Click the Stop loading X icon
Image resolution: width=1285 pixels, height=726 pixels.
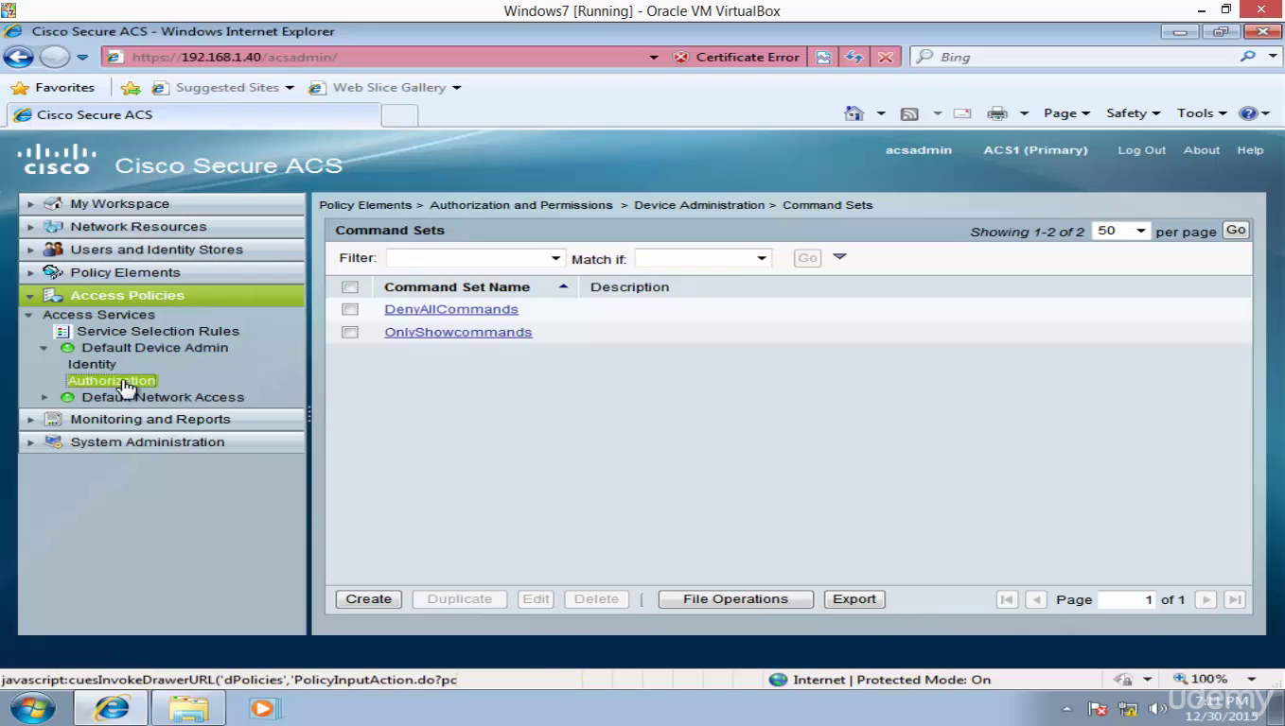886,57
